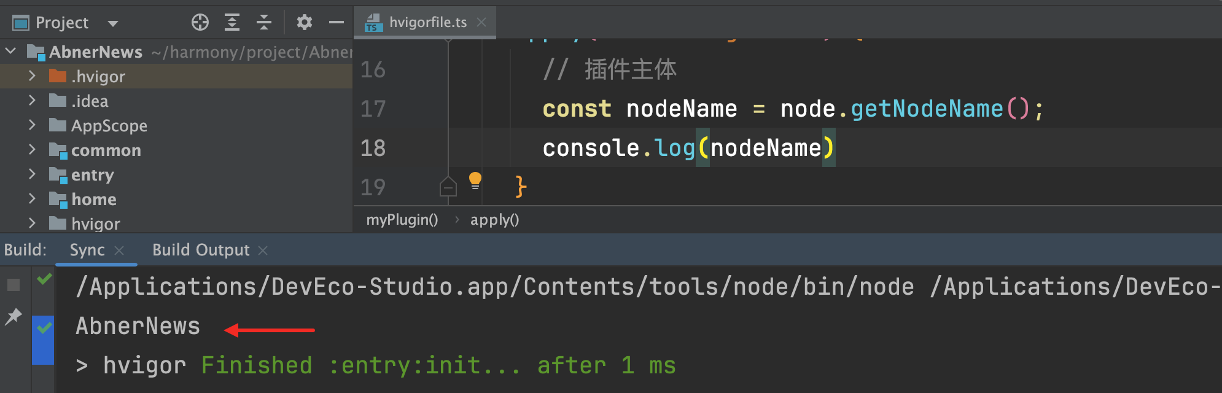Click the Stop build square icon

(14, 285)
